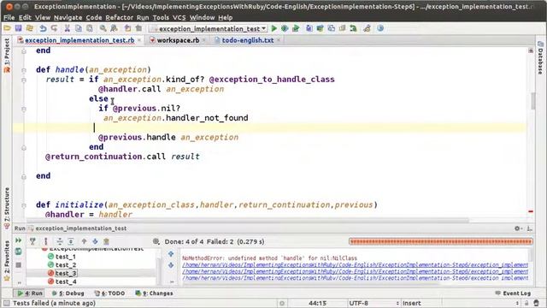Screen dimensions: 547x308
Task: Click Rerun failed tests icon in Run panel
Action: click(x=19, y=252)
